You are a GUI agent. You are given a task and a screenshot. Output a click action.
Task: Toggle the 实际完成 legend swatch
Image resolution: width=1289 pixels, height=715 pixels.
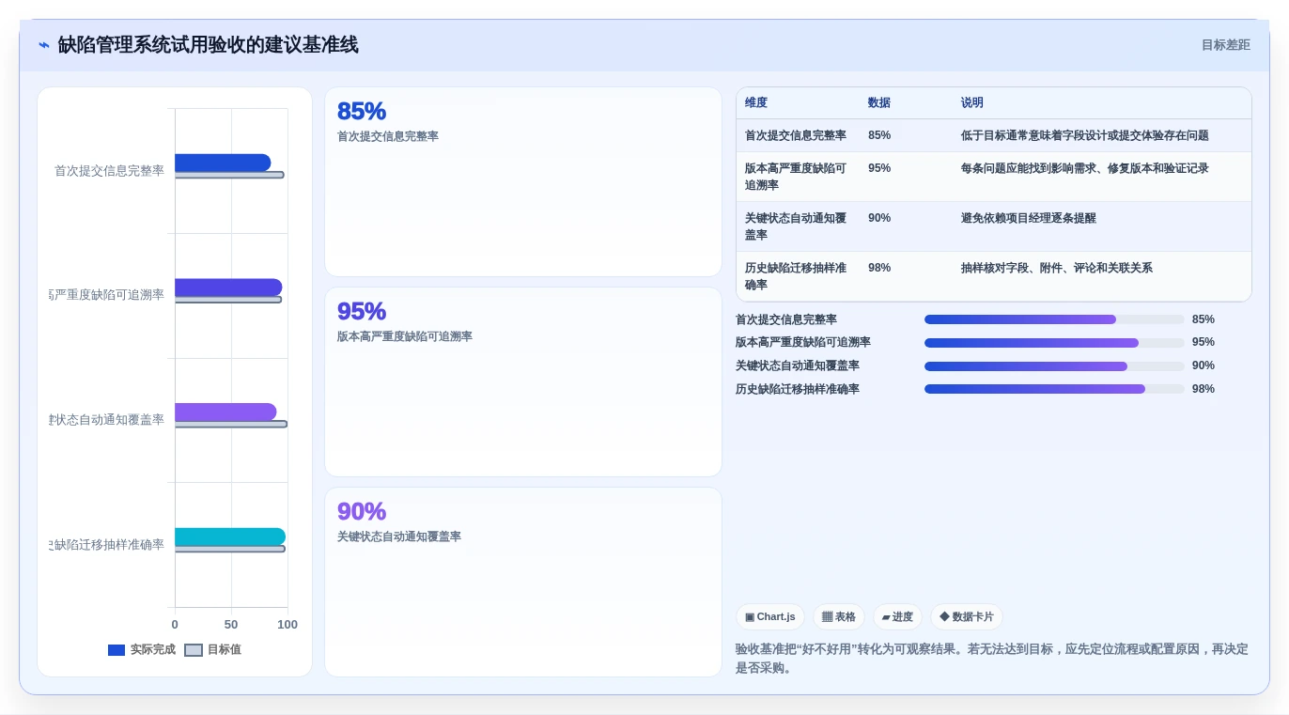click(x=116, y=650)
